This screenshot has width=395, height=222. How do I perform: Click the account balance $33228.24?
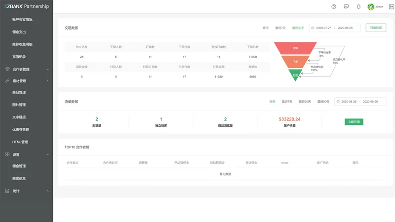click(289, 119)
